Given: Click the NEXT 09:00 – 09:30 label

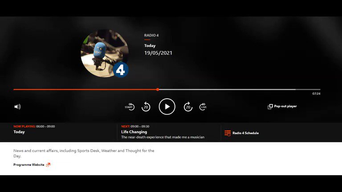Looking at the screenshot, I should pyautogui.click(x=135, y=126).
